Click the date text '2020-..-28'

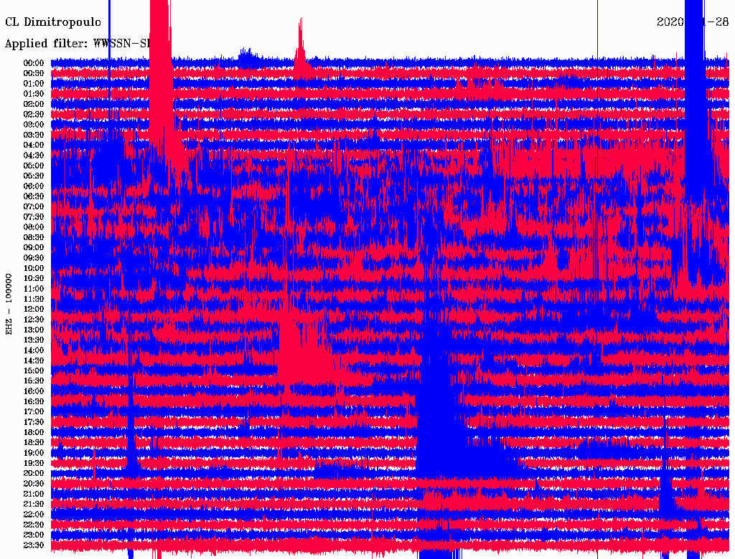pyautogui.click(x=693, y=21)
